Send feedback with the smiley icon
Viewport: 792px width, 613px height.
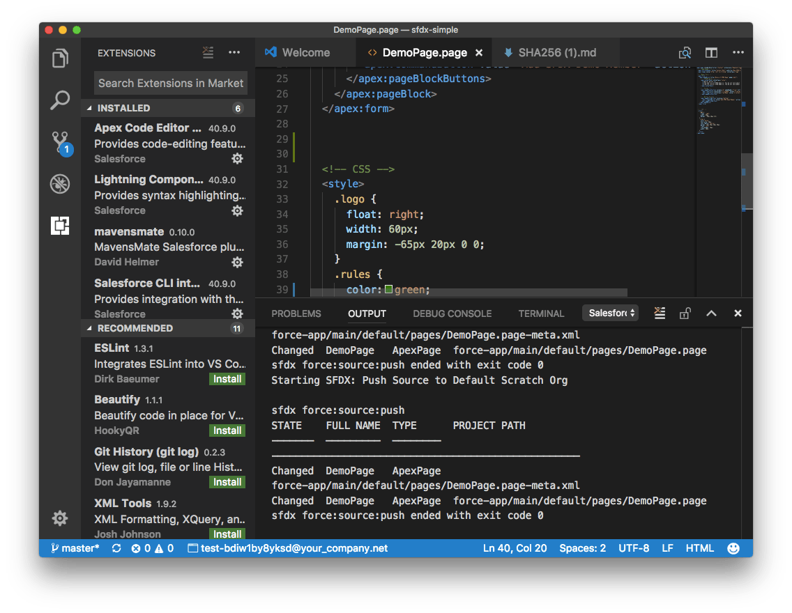tap(733, 548)
